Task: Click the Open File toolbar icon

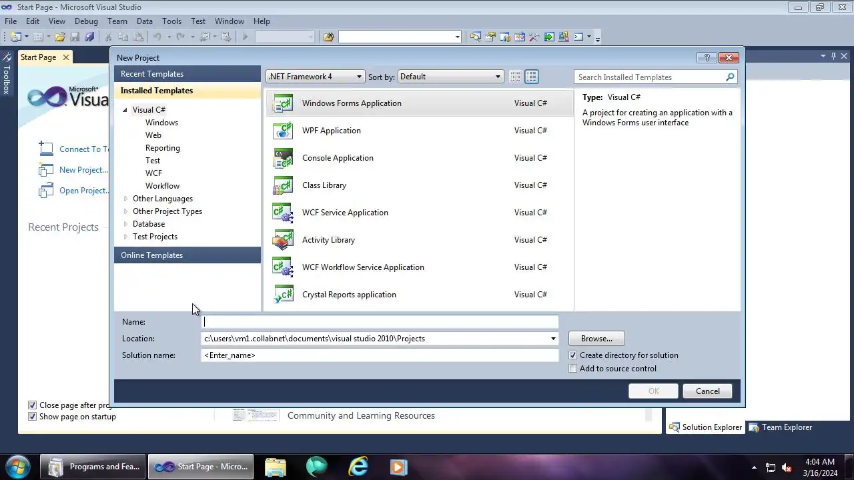Action: click(59, 37)
